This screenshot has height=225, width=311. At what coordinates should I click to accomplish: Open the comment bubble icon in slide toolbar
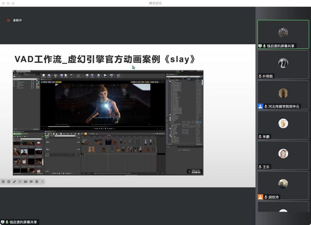(31, 182)
